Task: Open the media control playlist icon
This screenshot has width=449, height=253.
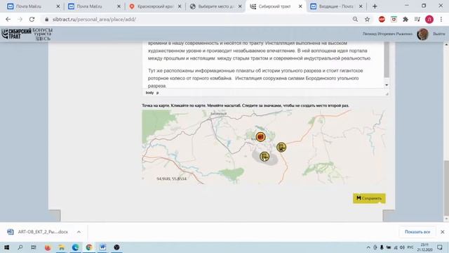Action: [417, 19]
